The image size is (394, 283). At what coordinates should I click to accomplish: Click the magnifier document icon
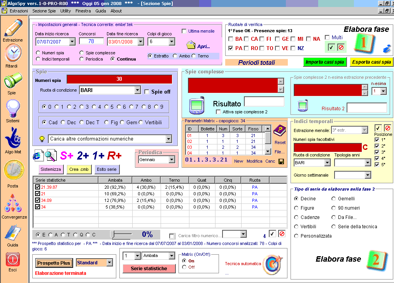point(51,156)
